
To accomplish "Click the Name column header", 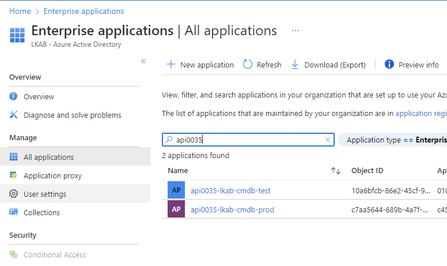I will (x=178, y=171).
